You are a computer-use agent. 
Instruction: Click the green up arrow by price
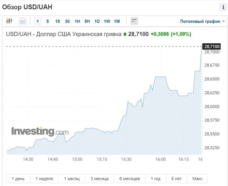pos(125,34)
